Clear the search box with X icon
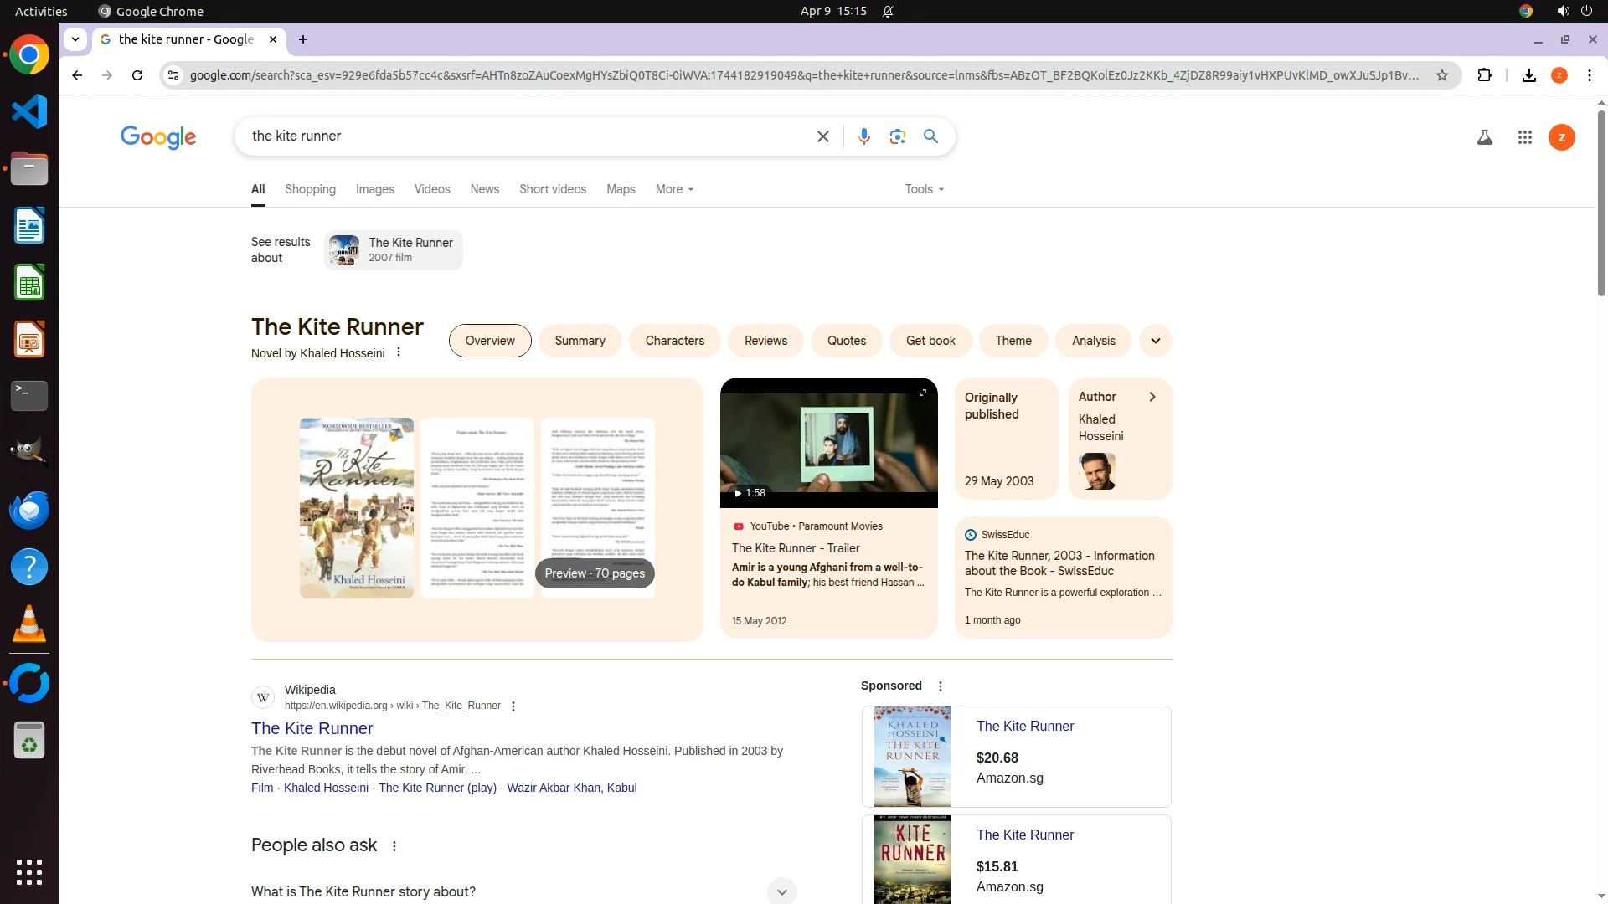 pos(822,136)
